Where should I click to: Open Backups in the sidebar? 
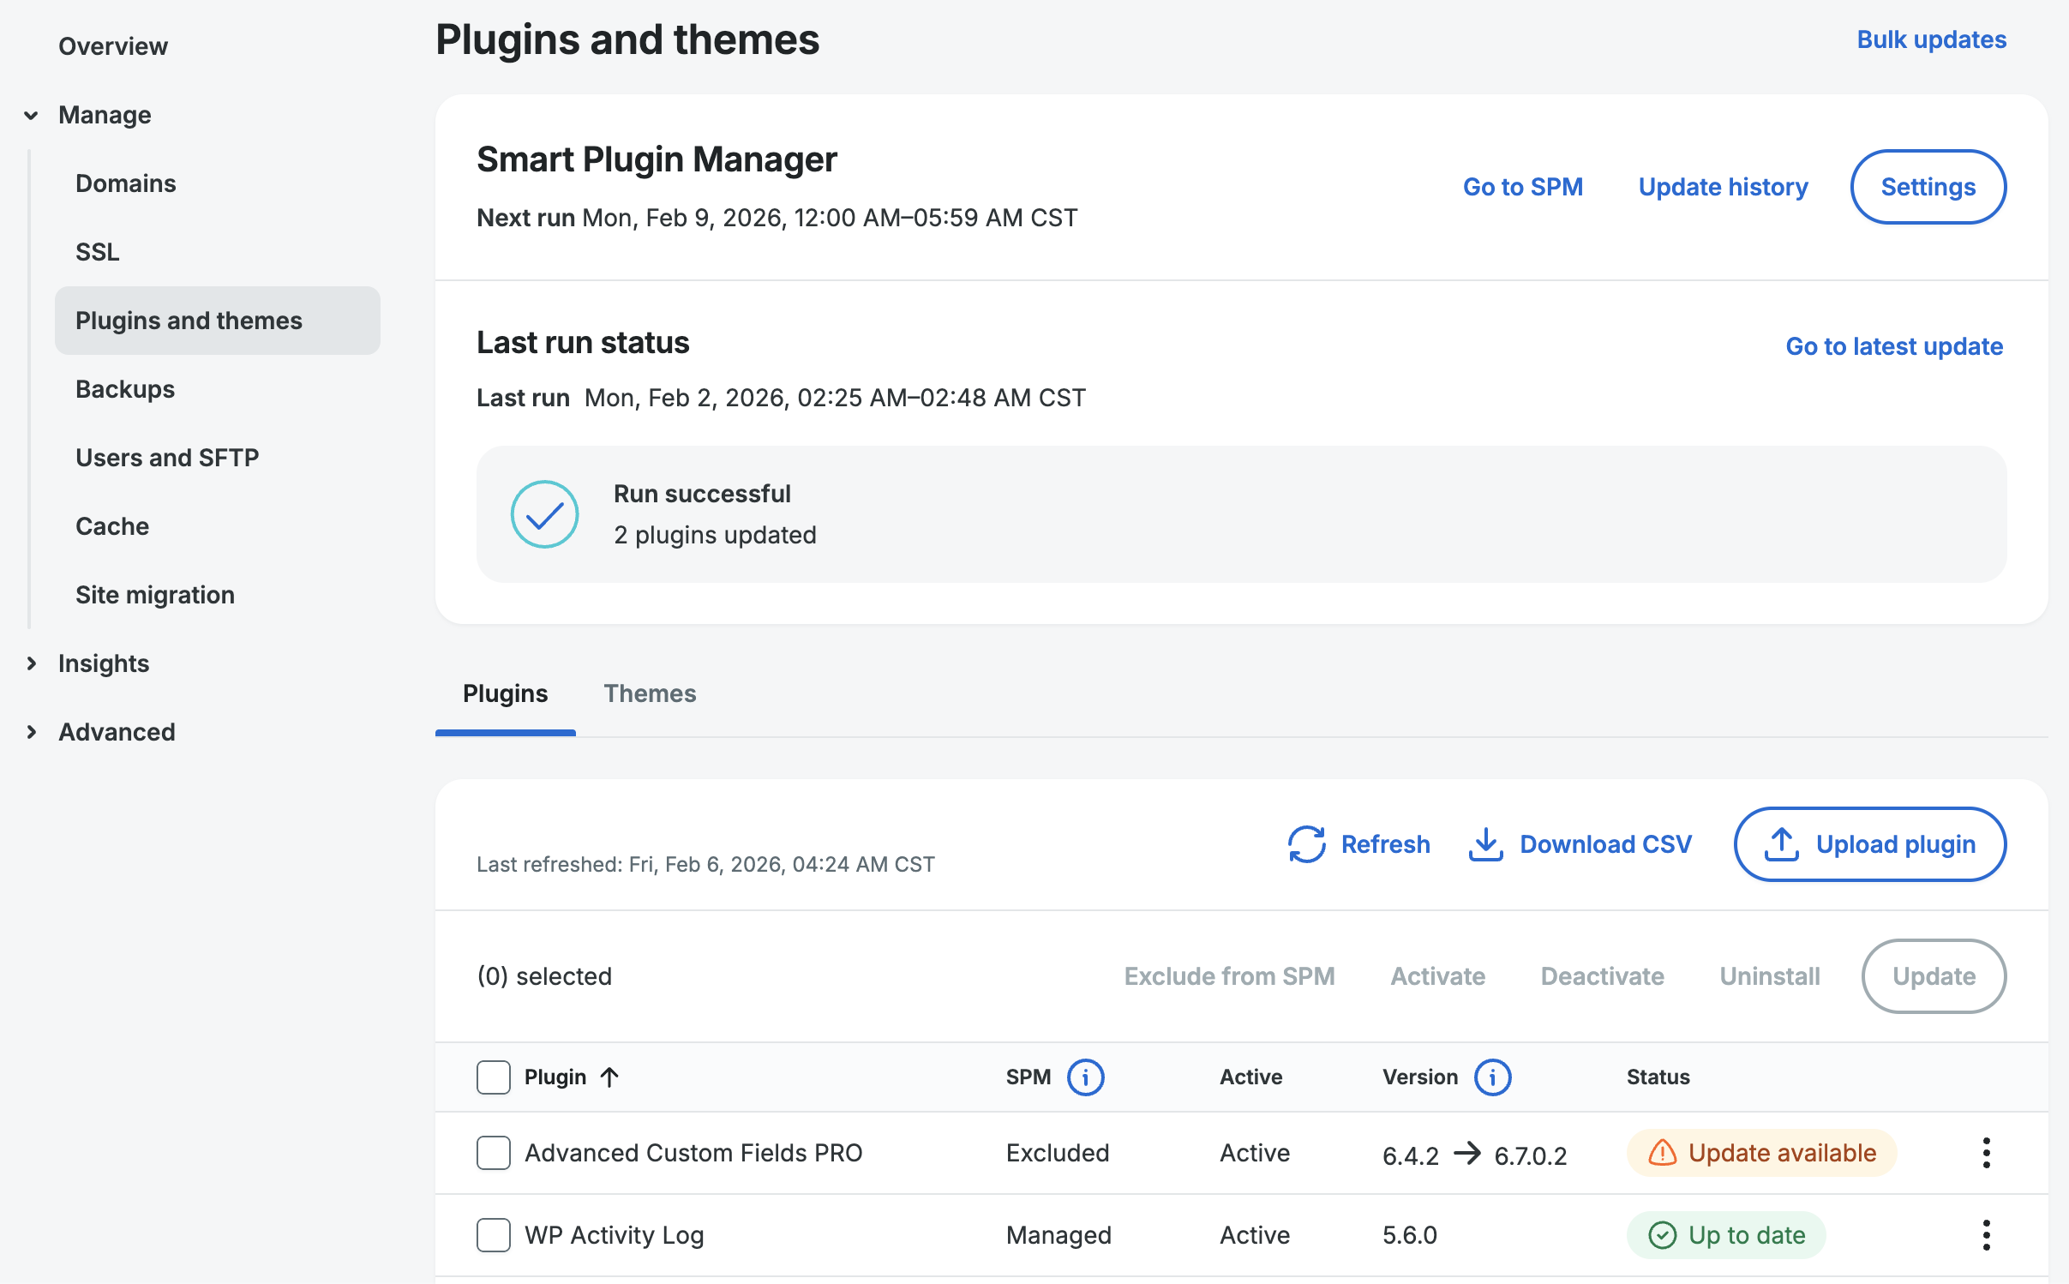pyautogui.click(x=125, y=389)
